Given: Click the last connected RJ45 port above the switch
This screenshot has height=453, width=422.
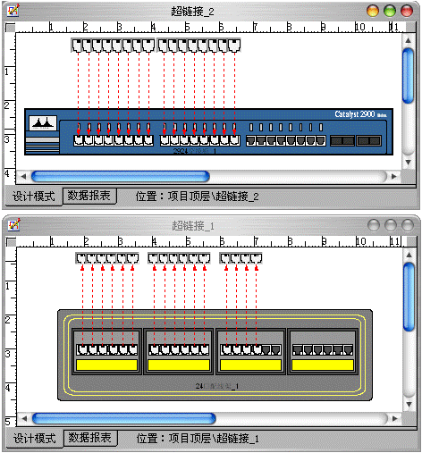Looking at the screenshot, I should pyautogui.click(x=235, y=46).
